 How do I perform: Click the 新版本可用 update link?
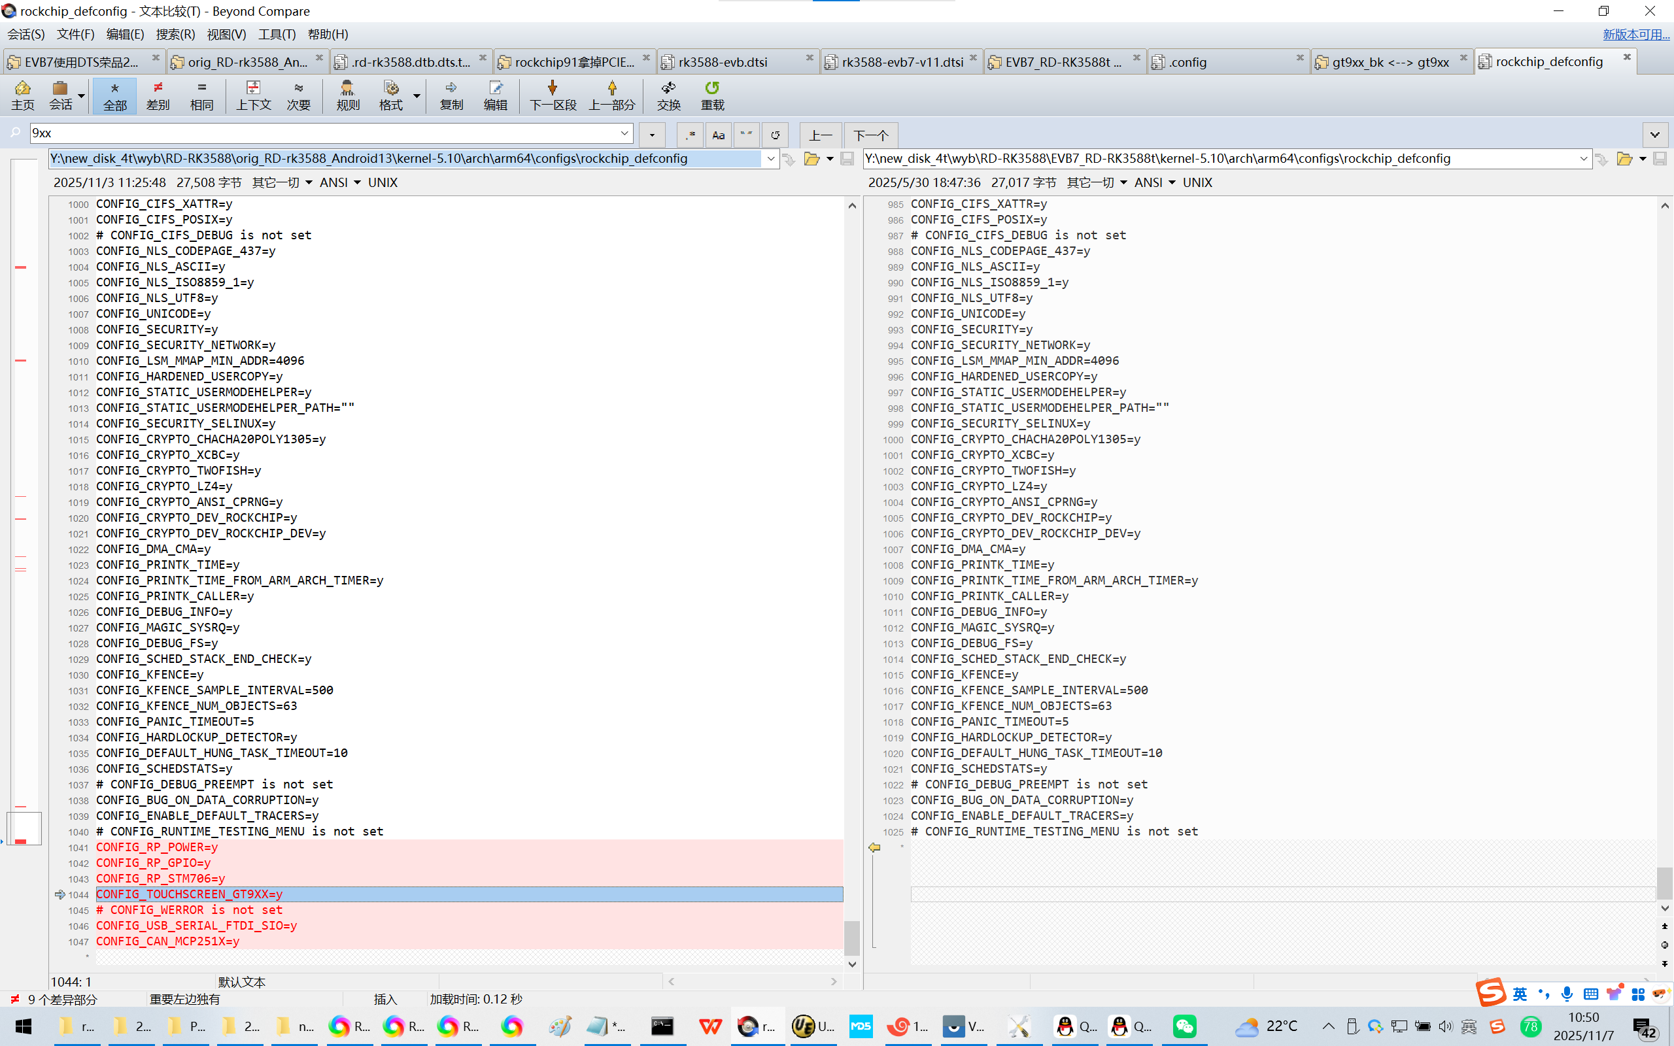pyautogui.click(x=1635, y=34)
